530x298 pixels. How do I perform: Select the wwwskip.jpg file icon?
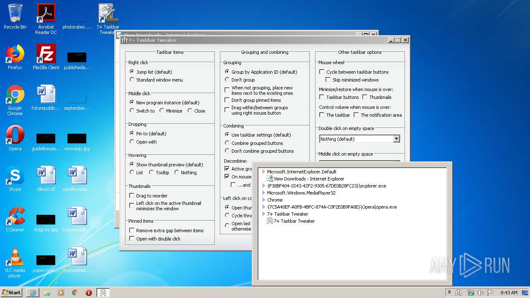(x=77, y=141)
